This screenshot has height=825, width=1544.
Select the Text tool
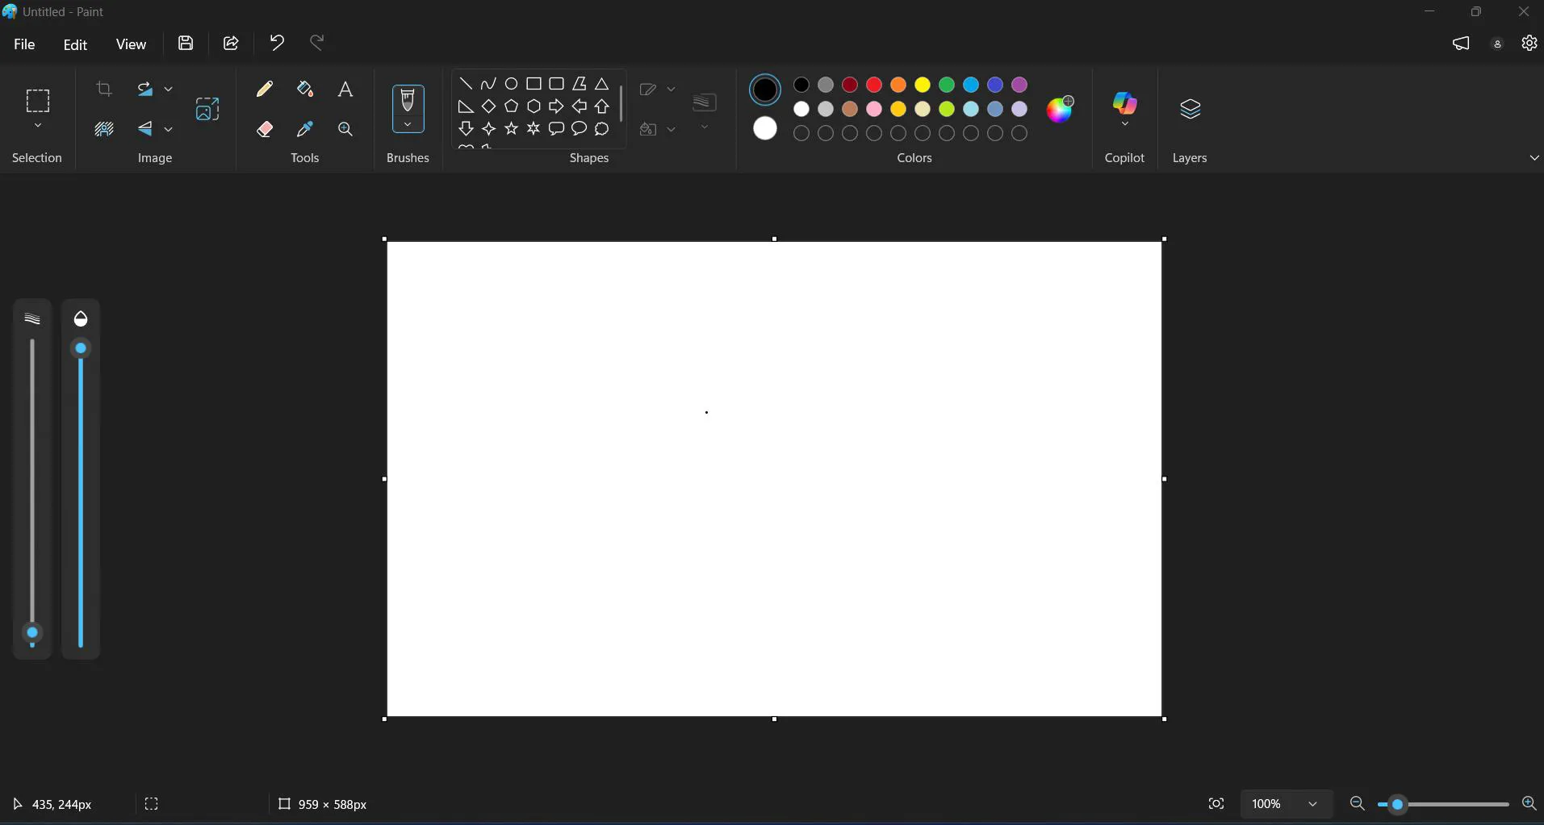(x=345, y=89)
